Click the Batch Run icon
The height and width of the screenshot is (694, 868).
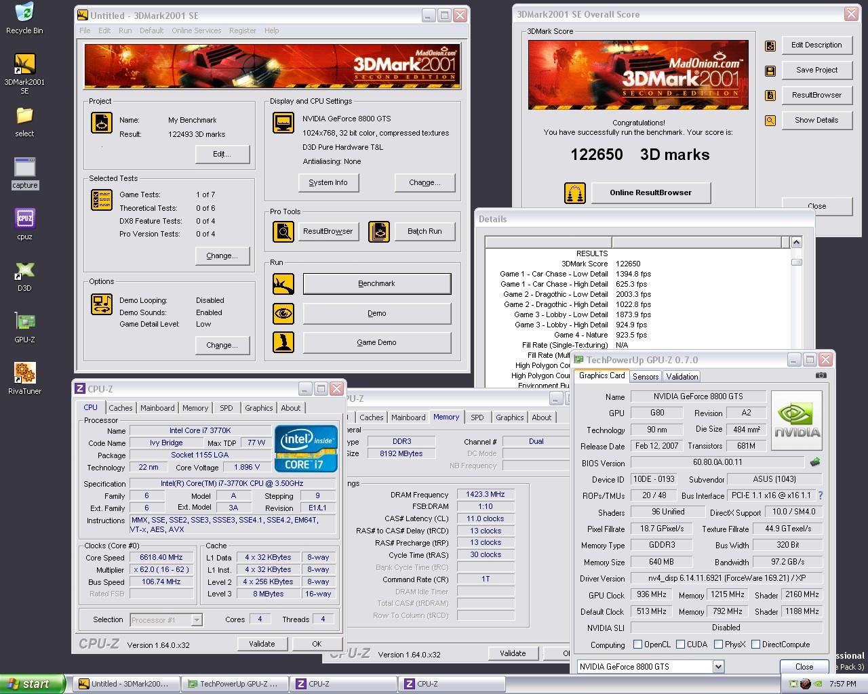pos(379,232)
